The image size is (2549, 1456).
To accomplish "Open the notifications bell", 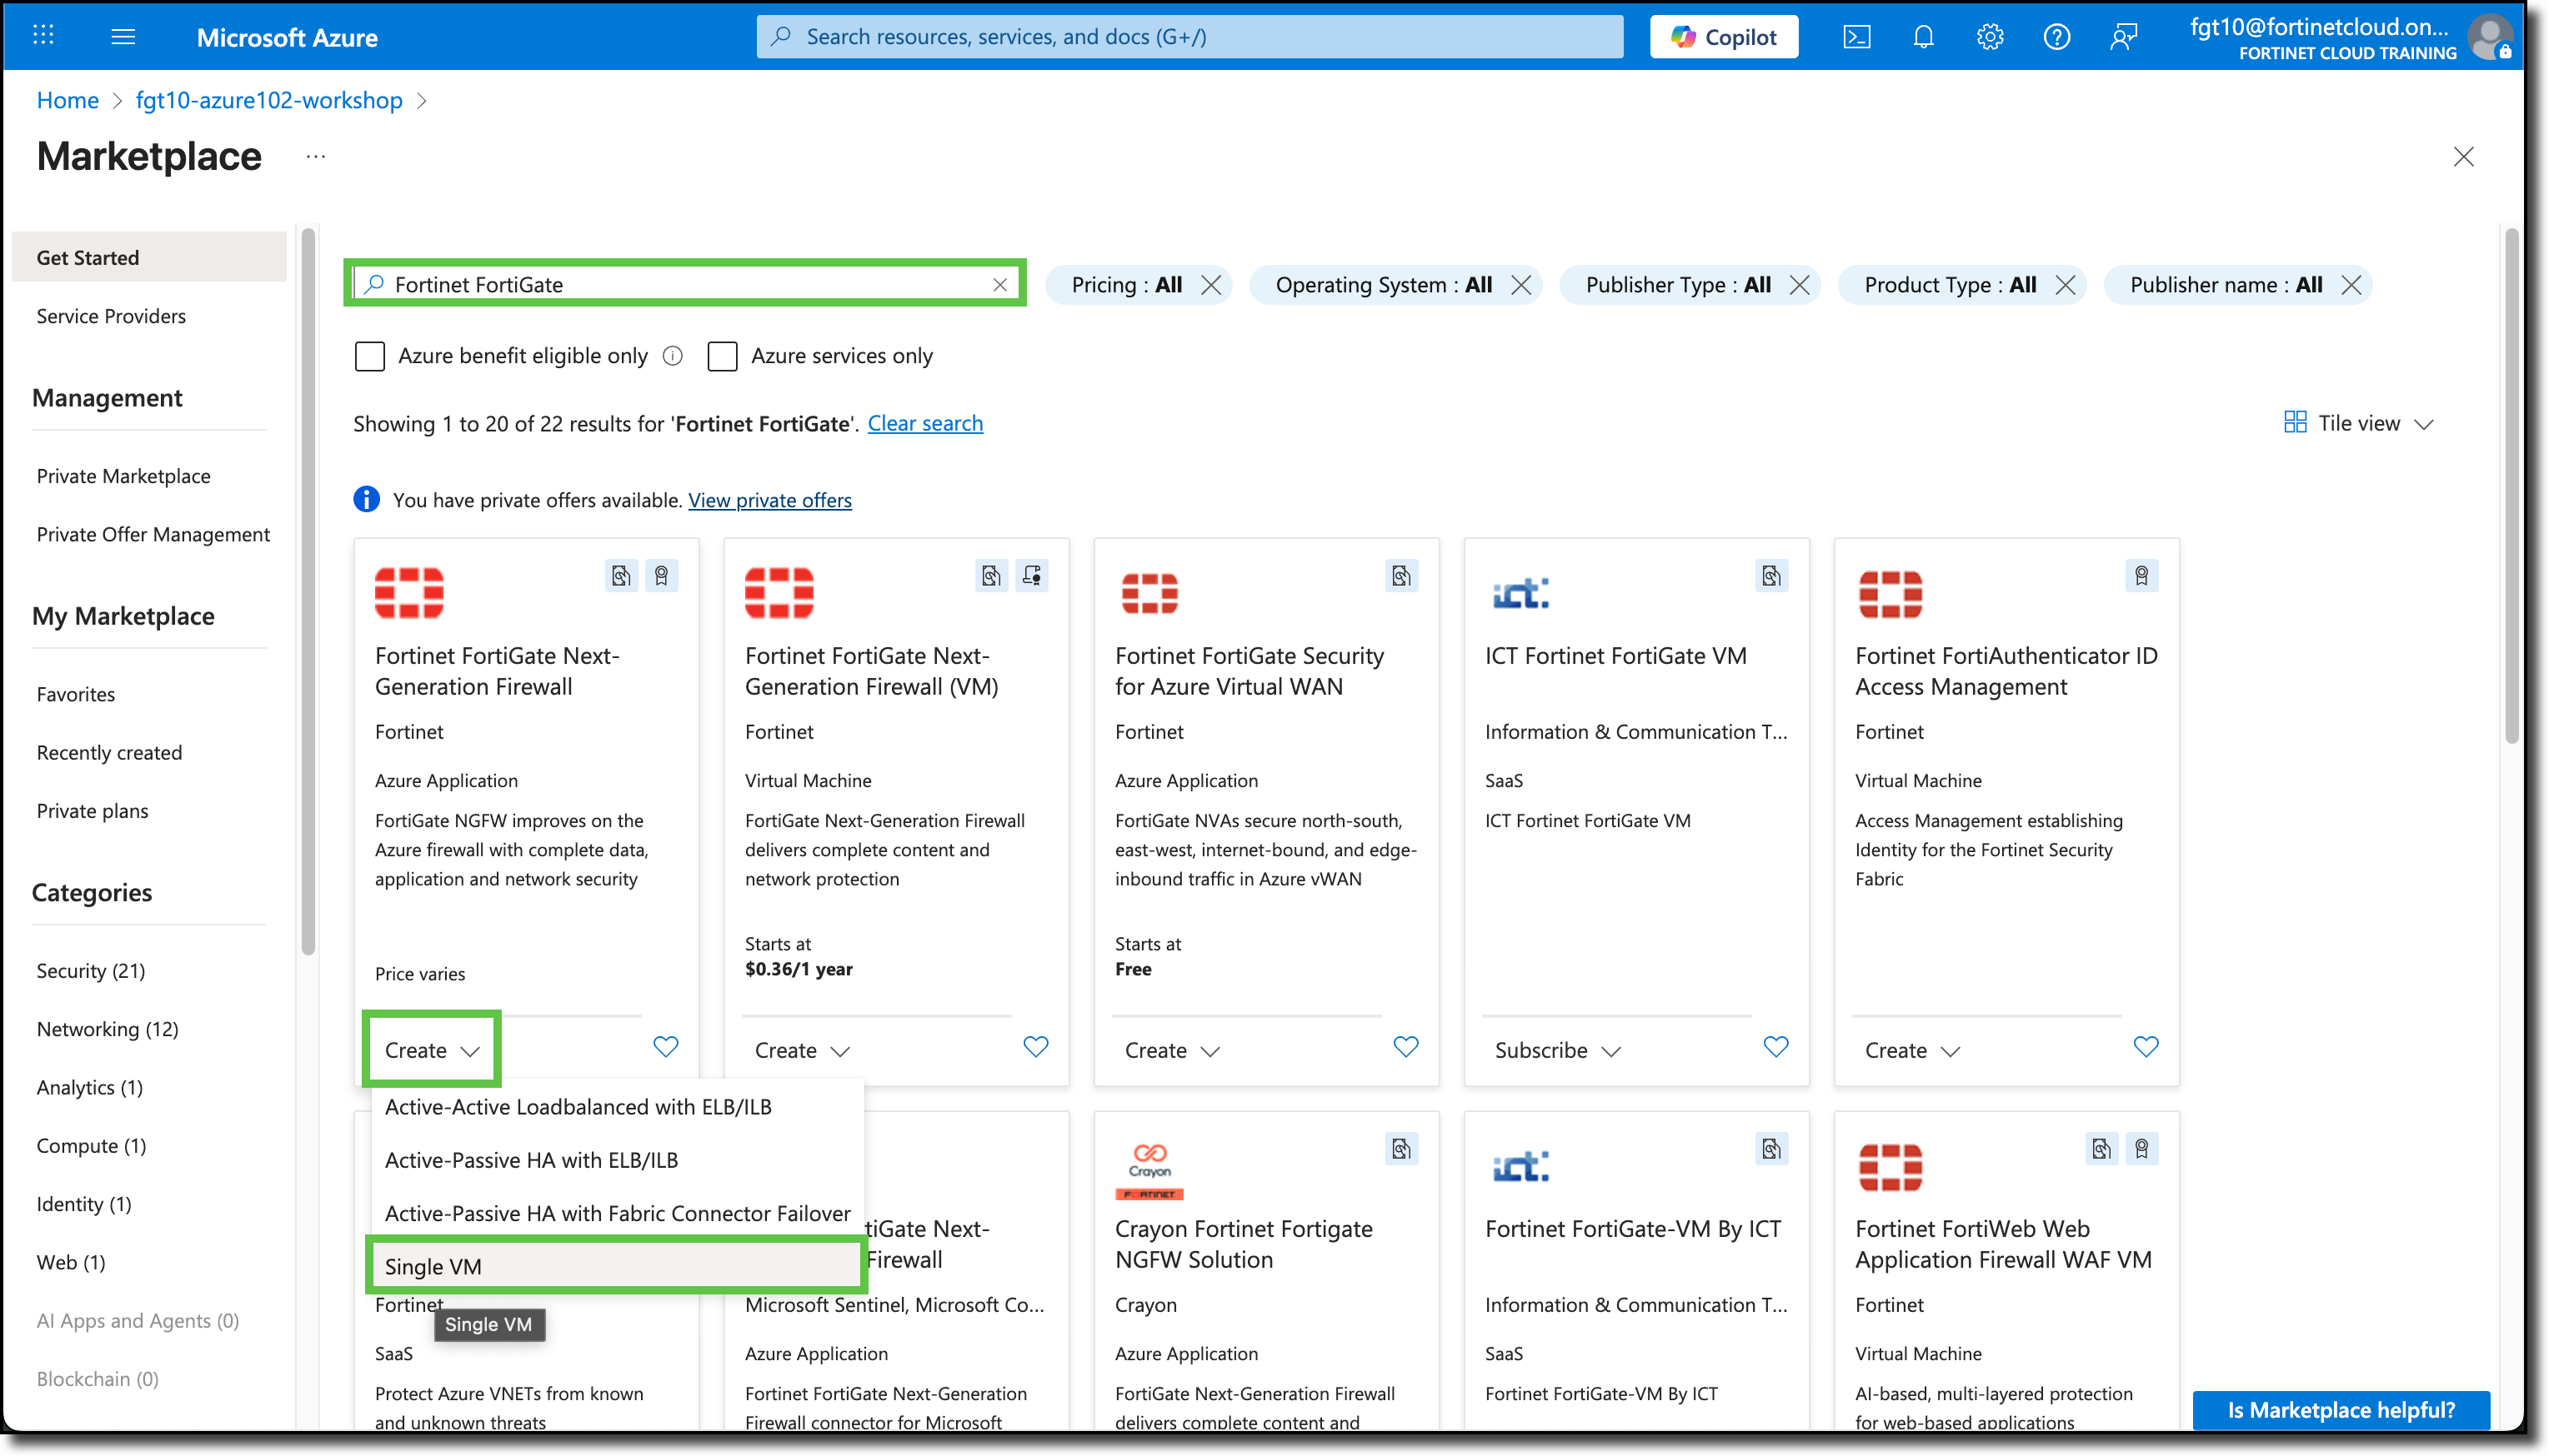I will point(1924,36).
